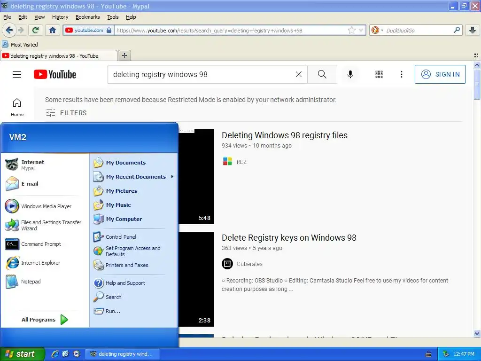Bookmark this page with the star icon
This screenshot has width=481, height=361.
(x=351, y=30)
